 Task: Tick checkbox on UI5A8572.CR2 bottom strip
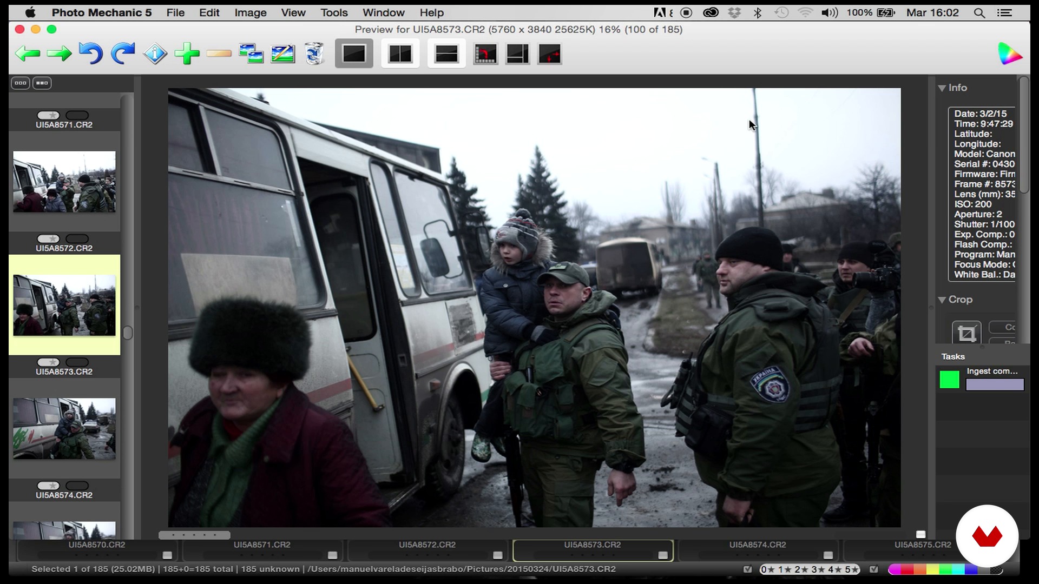tap(498, 555)
